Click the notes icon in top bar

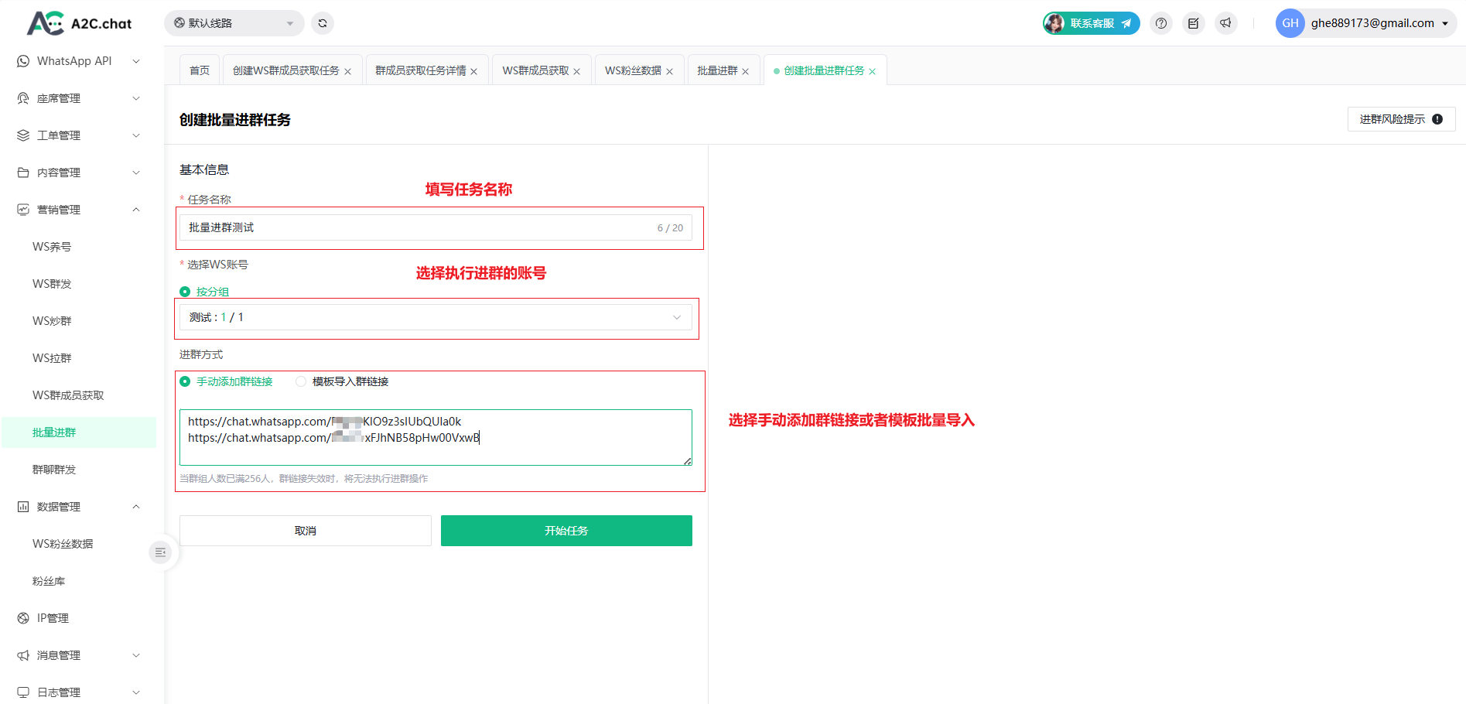[1193, 23]
